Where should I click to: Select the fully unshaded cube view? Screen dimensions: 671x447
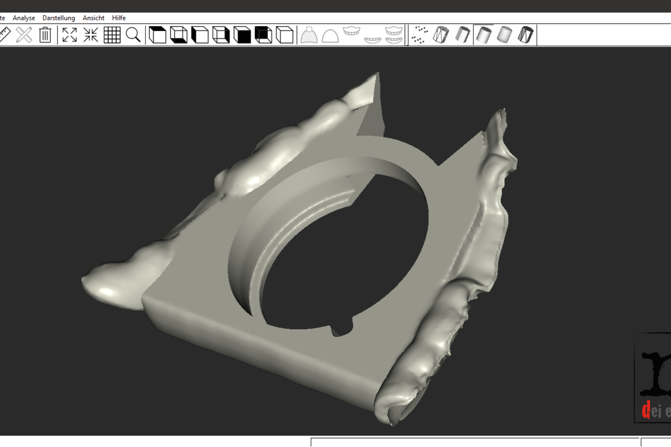(x=284, y=35)
